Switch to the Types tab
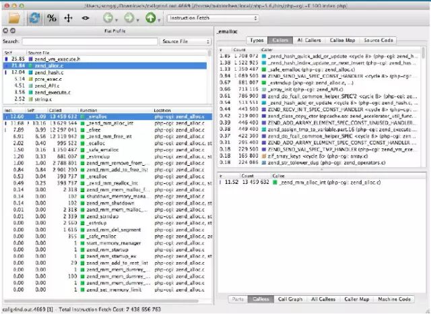 pyautogui.click(x=257, y=40)
